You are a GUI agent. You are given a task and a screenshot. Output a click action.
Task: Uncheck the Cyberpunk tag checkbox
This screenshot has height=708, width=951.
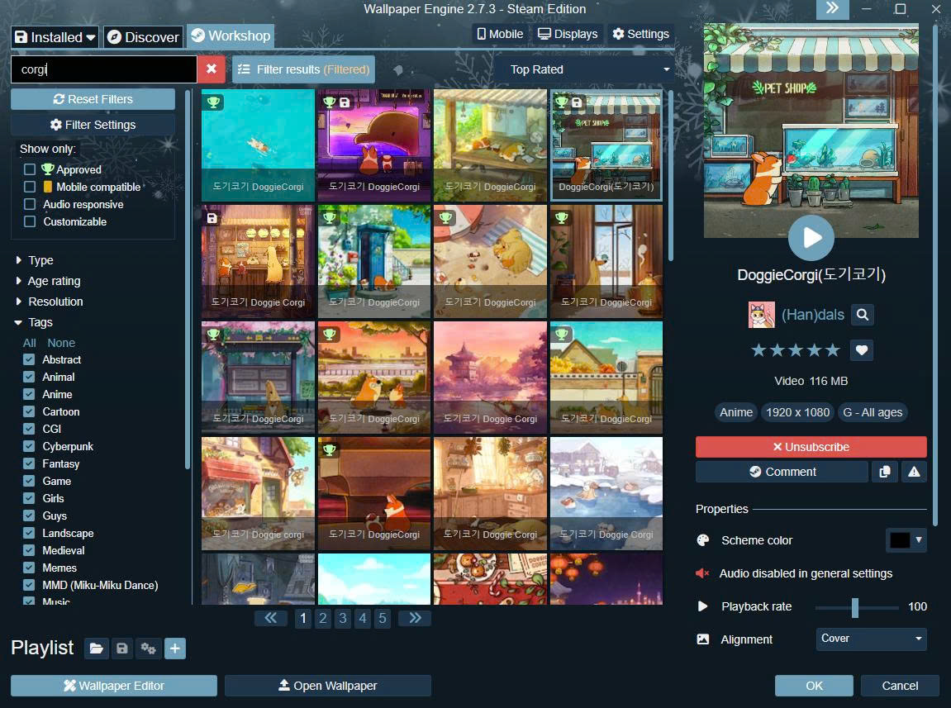click(29, 446)
